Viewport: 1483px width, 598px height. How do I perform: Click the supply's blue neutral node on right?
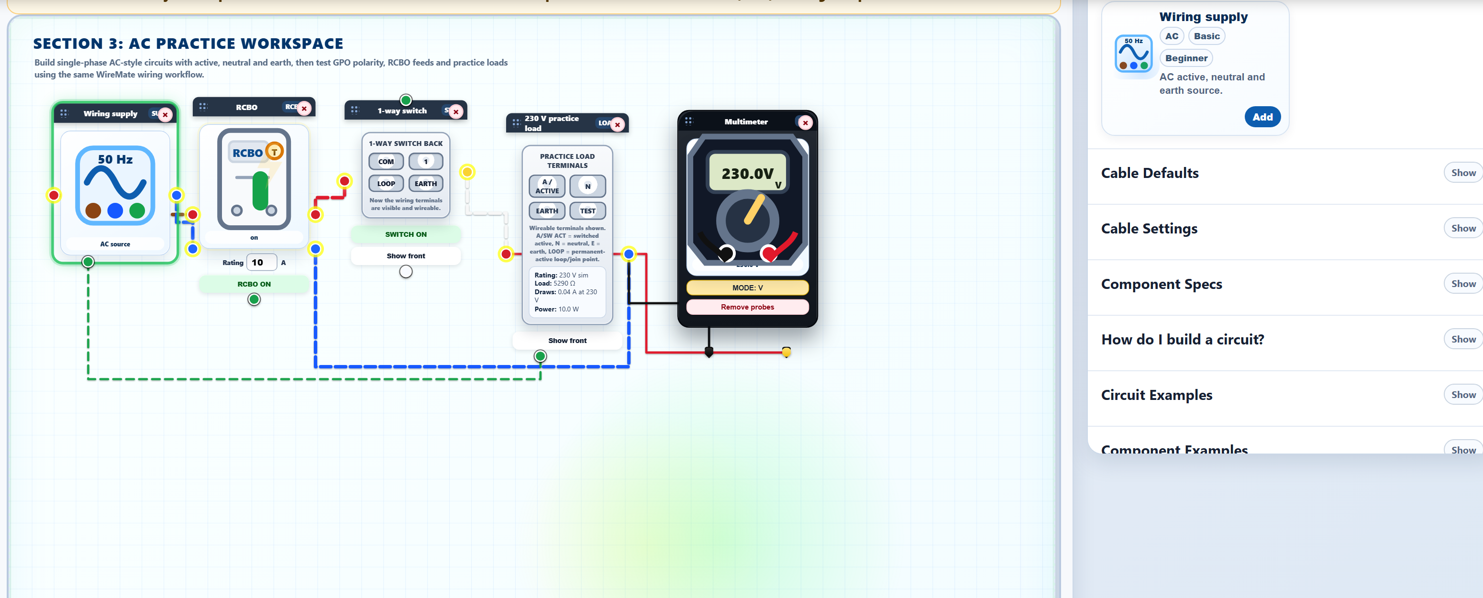177,196
